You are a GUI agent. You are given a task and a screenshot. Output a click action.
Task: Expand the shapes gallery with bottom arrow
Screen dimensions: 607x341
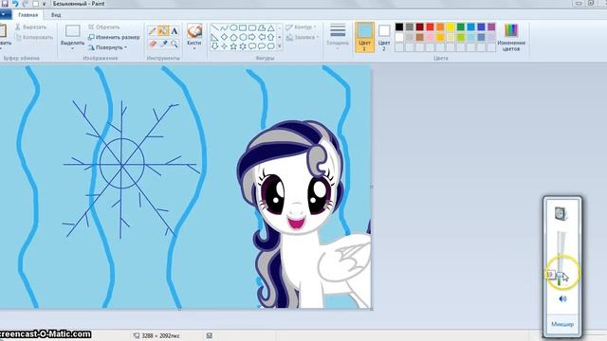click(x=280, y=46)
